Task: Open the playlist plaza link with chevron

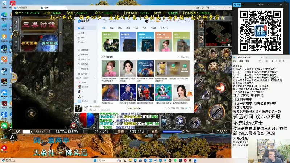Action: click(x=185, y=57)
